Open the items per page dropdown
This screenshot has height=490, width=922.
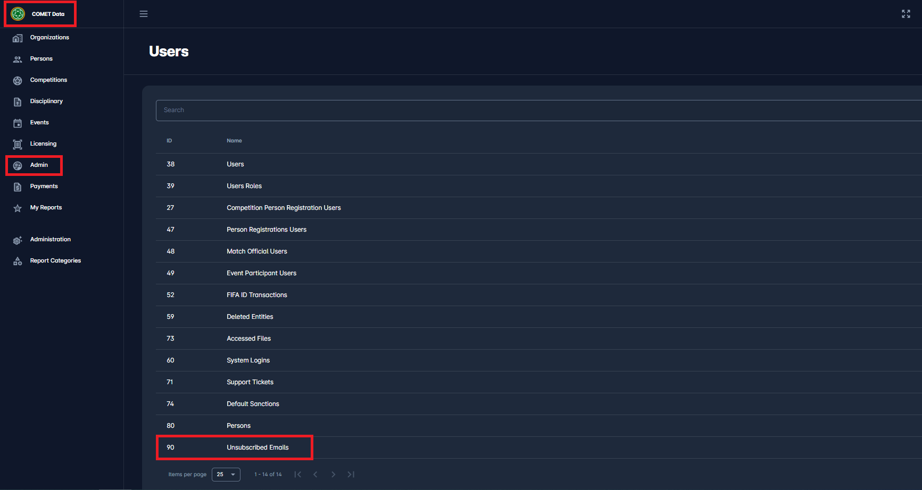226,475
